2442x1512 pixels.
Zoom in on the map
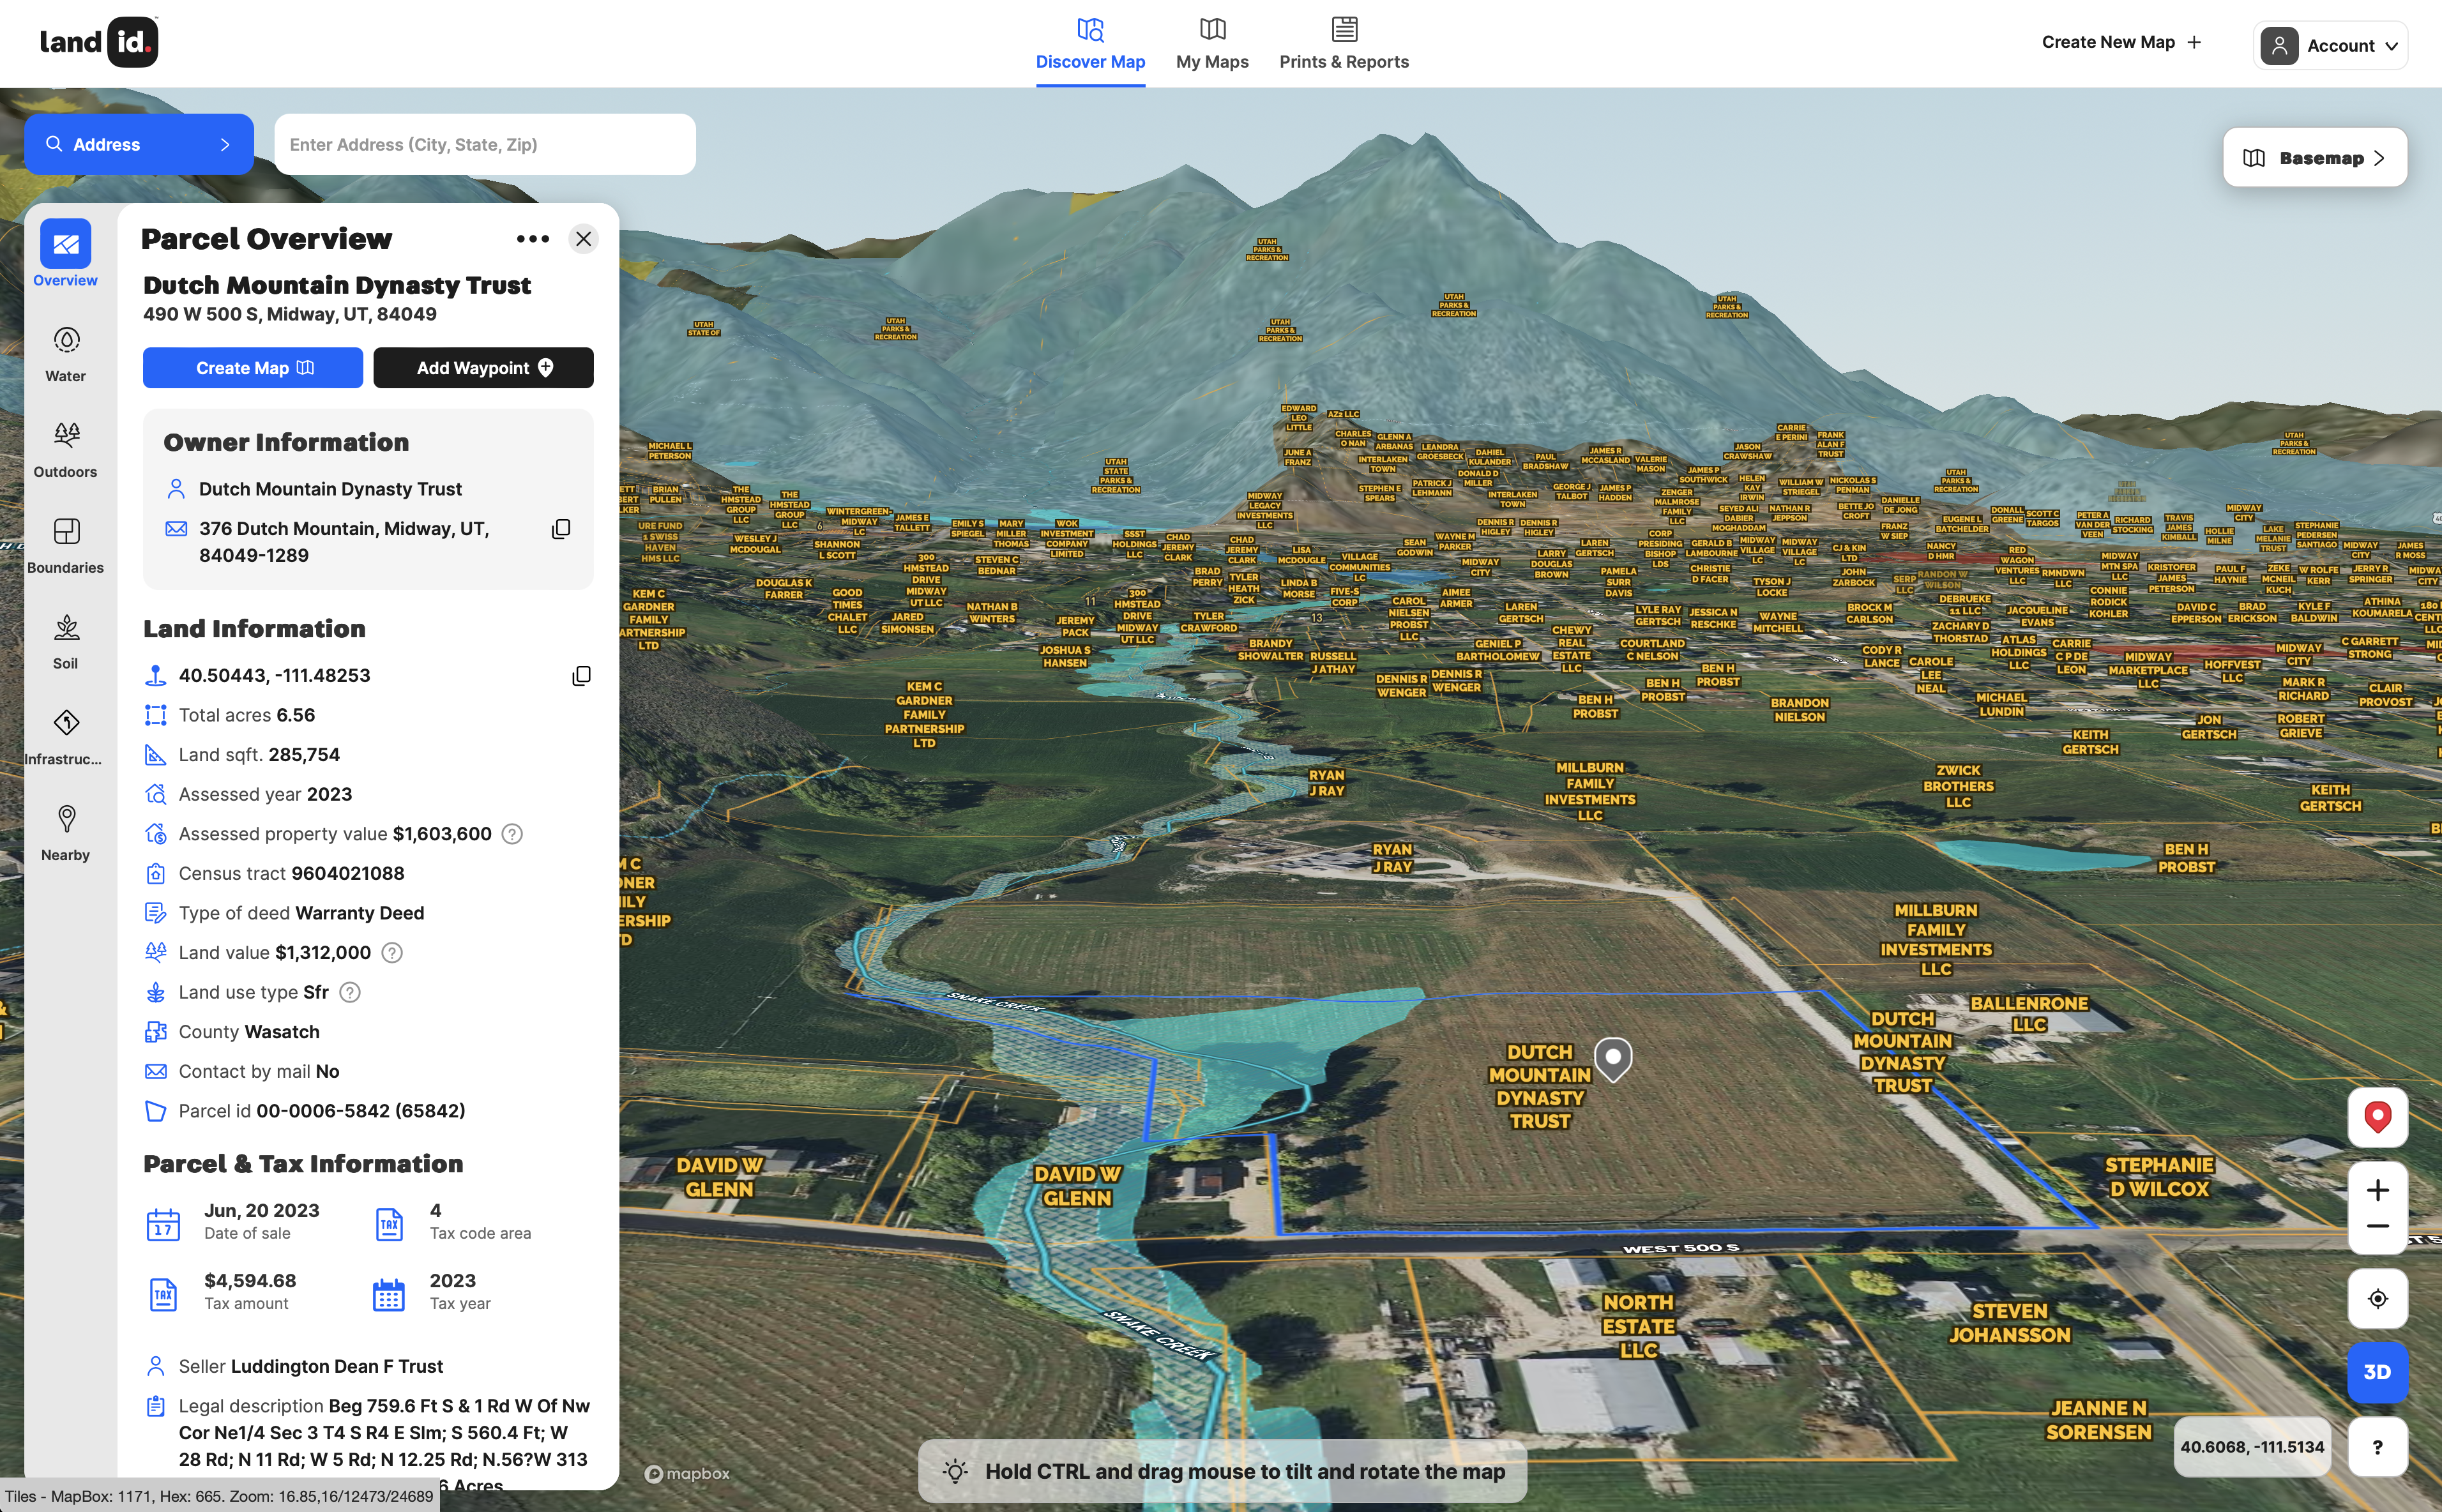click(x=2377, y=1190)
